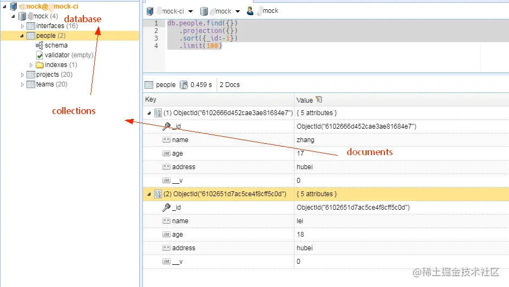
Task: Click the key icon of zhang's _id field
Action: pyautogui.click(x=167, y=126)
